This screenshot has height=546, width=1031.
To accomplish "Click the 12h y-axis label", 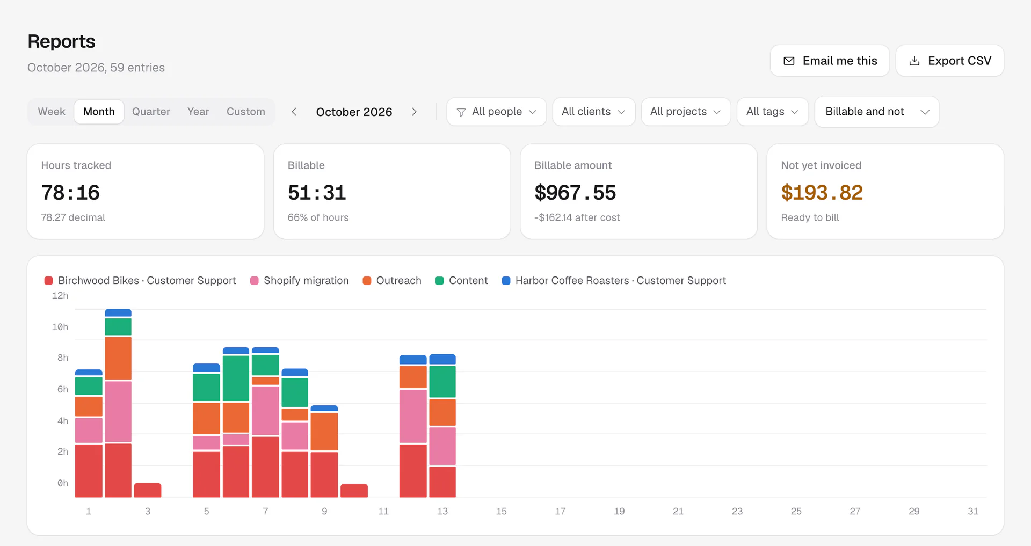I will [60, 295].
